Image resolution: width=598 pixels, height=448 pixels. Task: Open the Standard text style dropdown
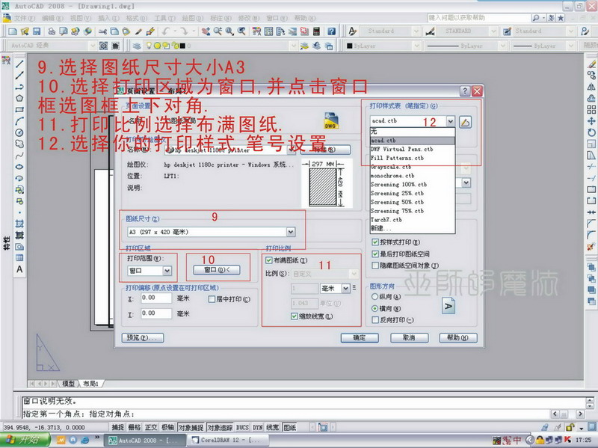click(x=416, y=31)
